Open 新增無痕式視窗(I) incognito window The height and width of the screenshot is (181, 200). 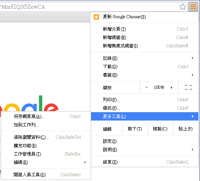[144, 46]
